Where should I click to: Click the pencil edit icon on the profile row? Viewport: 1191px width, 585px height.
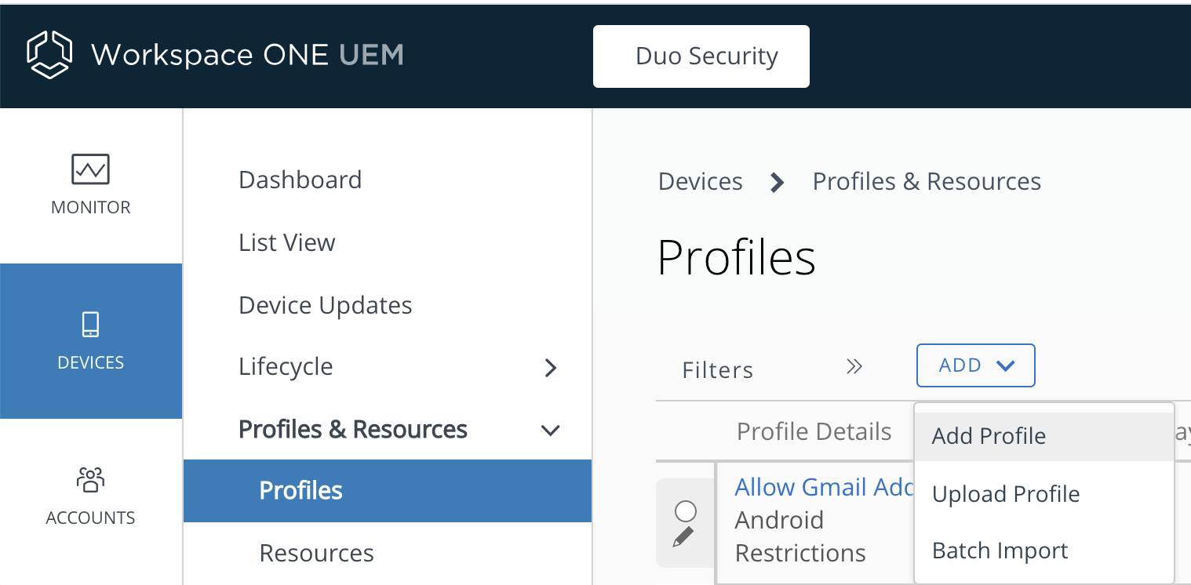[684, 536]
